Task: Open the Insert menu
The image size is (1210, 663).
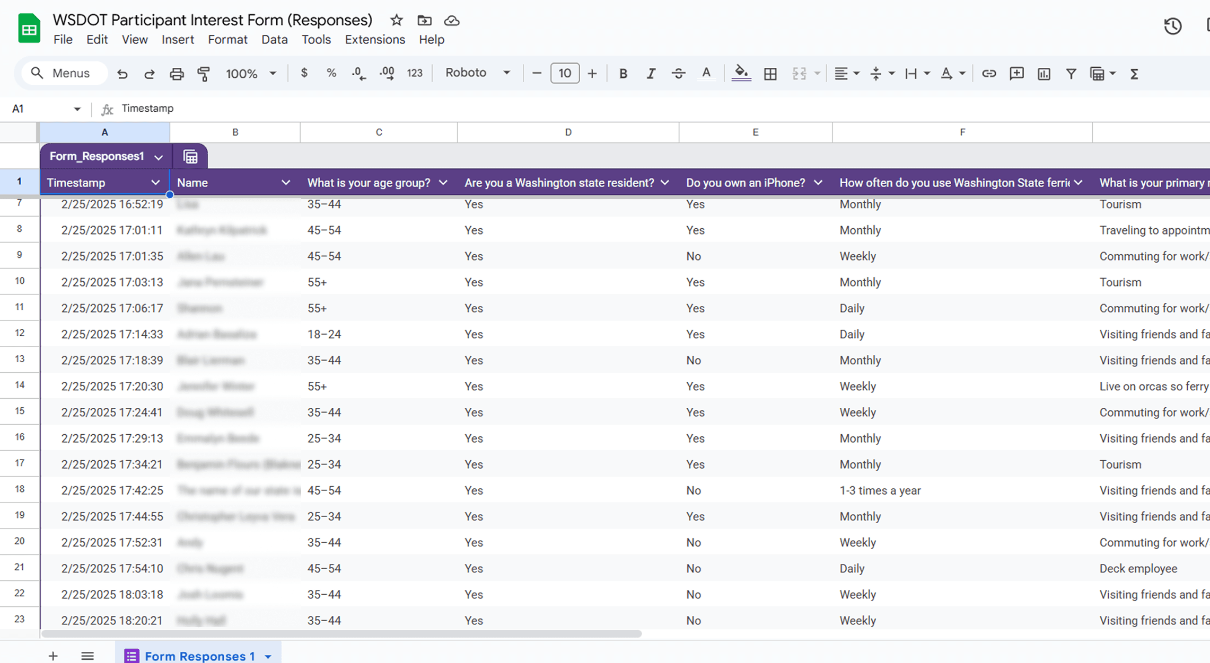Action: (x=178, y=40)
